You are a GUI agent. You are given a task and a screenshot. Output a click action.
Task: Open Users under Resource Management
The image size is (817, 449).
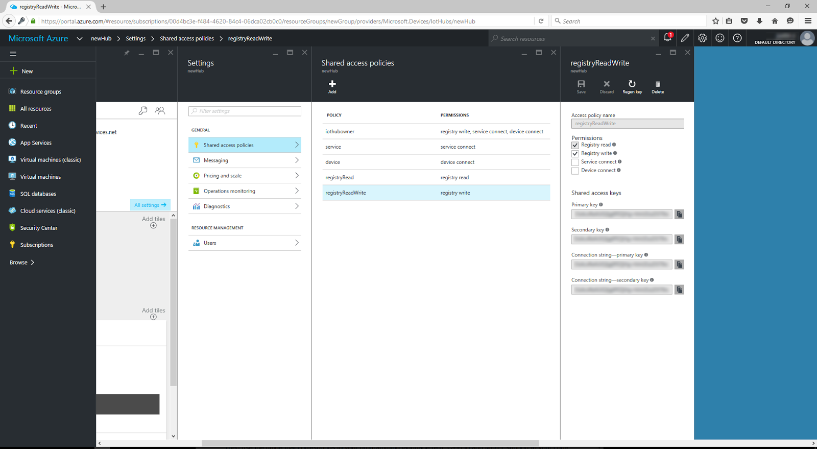point(245,243)
